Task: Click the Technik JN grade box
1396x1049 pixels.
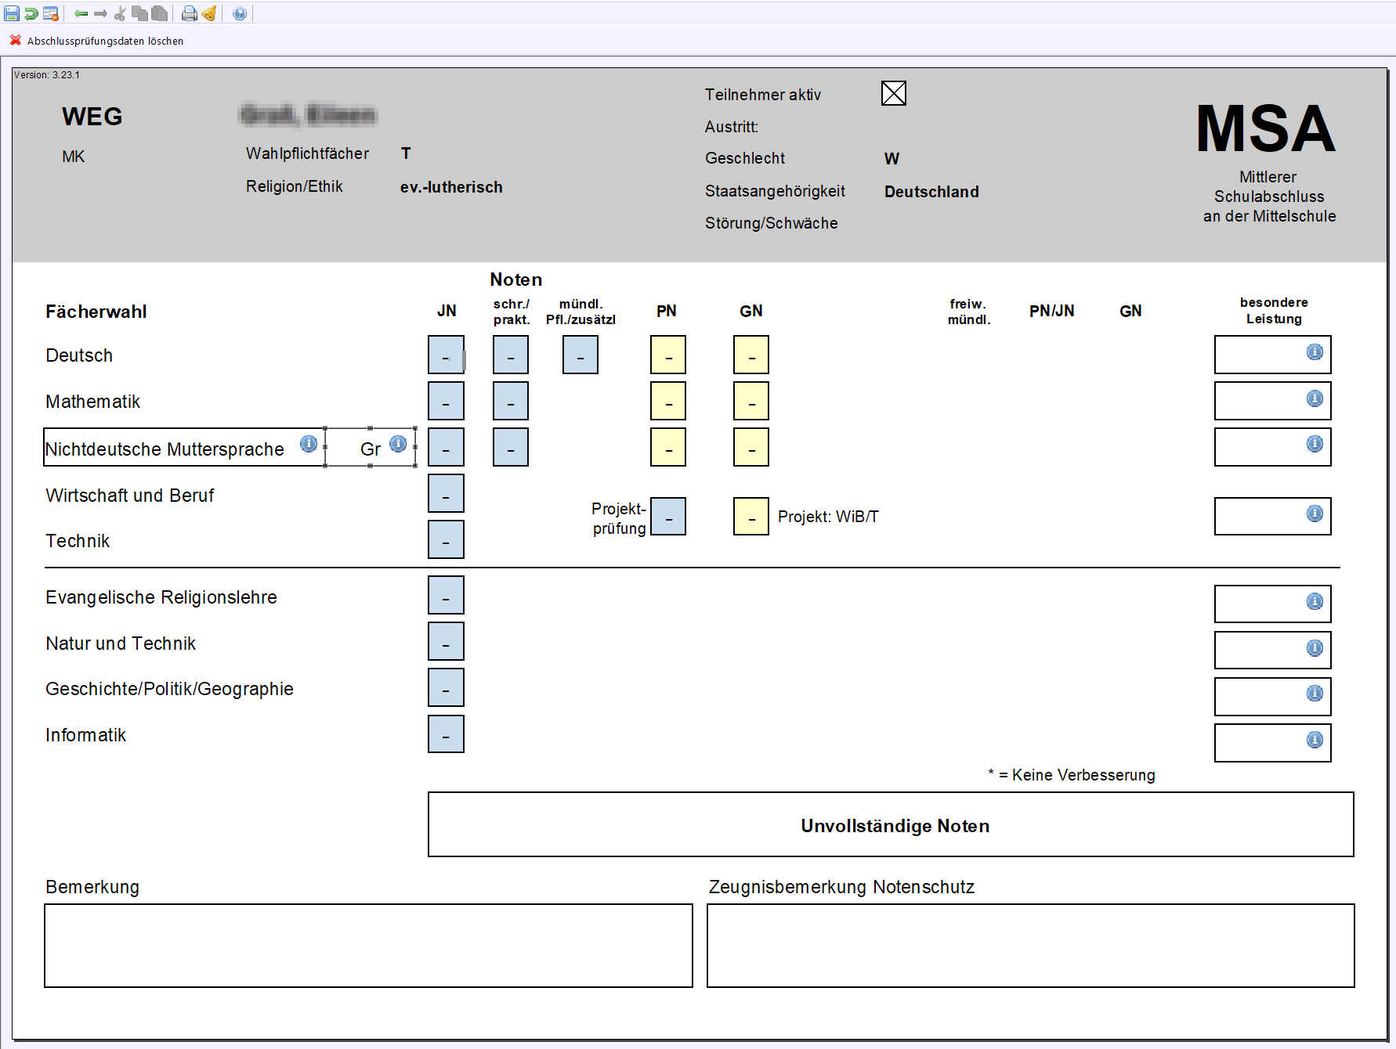Action: click(x=446, y=539)
